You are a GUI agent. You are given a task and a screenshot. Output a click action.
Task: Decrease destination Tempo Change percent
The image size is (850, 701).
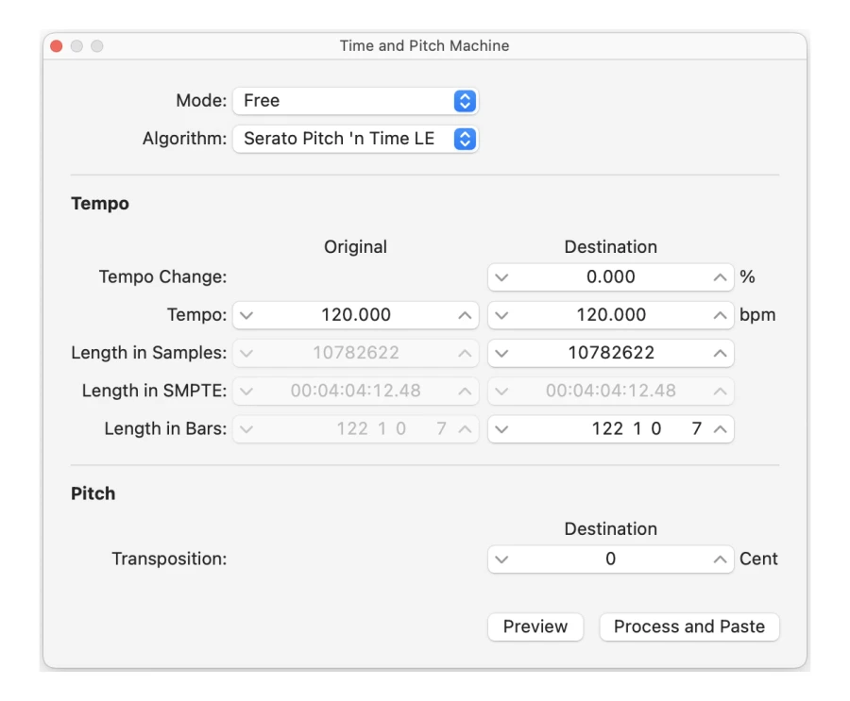(x=502, y=277)
